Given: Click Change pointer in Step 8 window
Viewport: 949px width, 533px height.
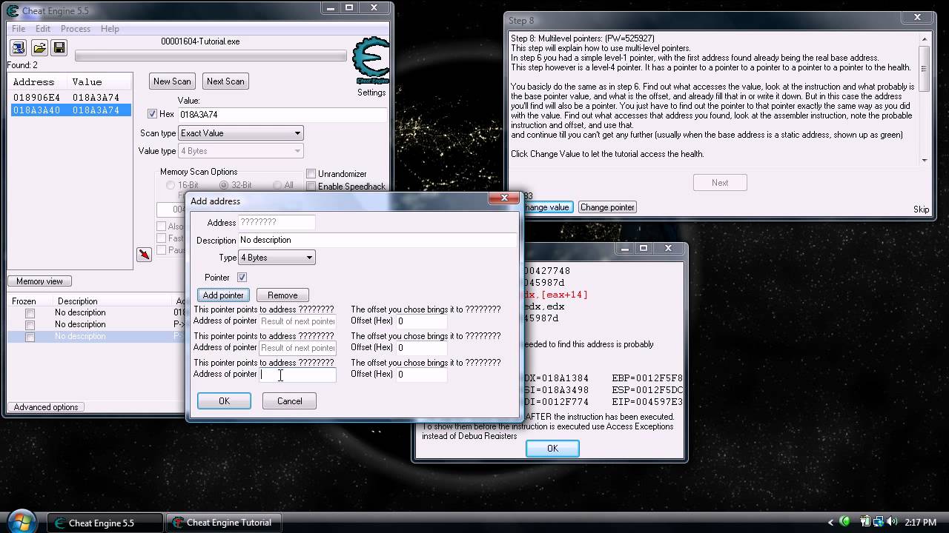Looking at the screenshot, I should tap(607, 207).
